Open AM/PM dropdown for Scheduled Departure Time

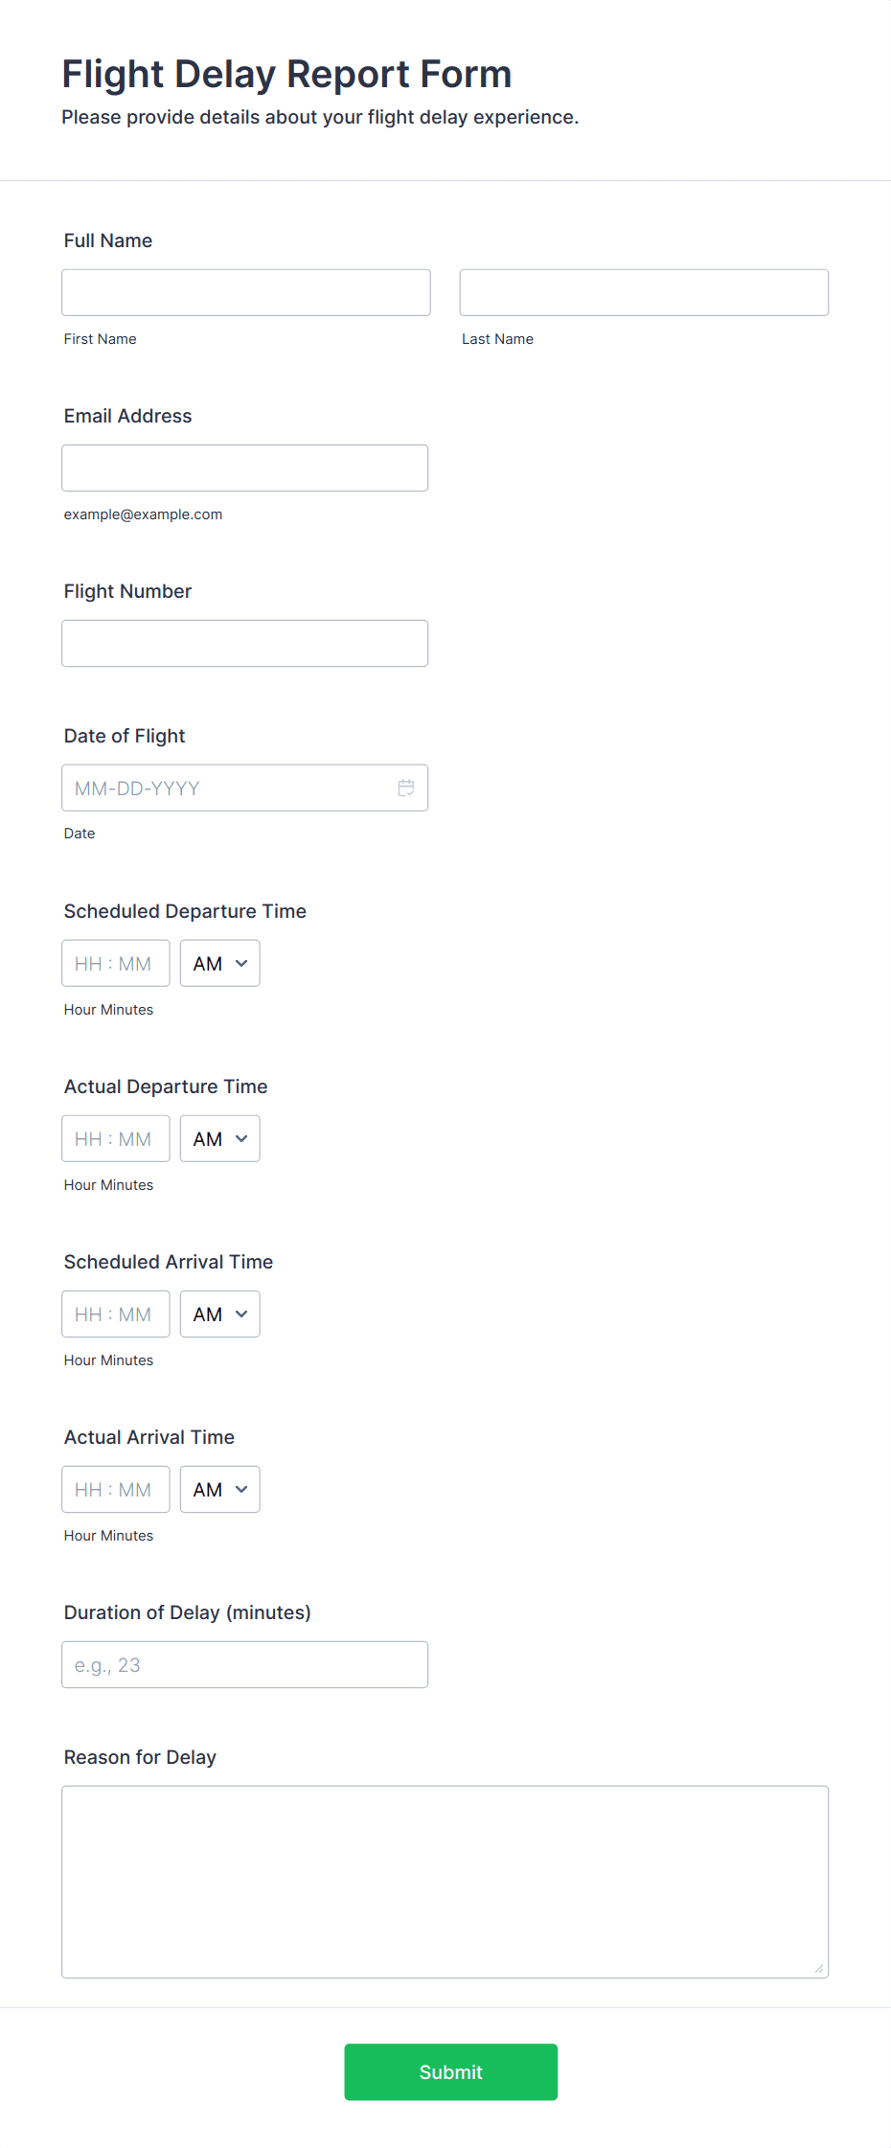coord(220,963)
